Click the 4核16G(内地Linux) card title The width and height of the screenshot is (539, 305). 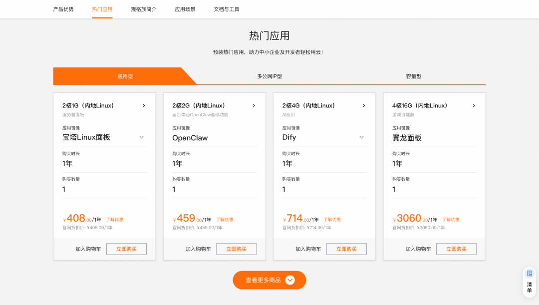click(x=420, y=105)
